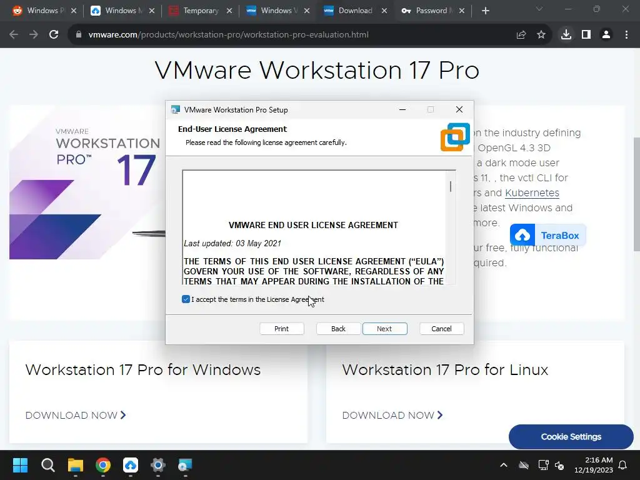Click the VMware setup title bar icon
Screen dimensions: 640x480
[176, 109]
